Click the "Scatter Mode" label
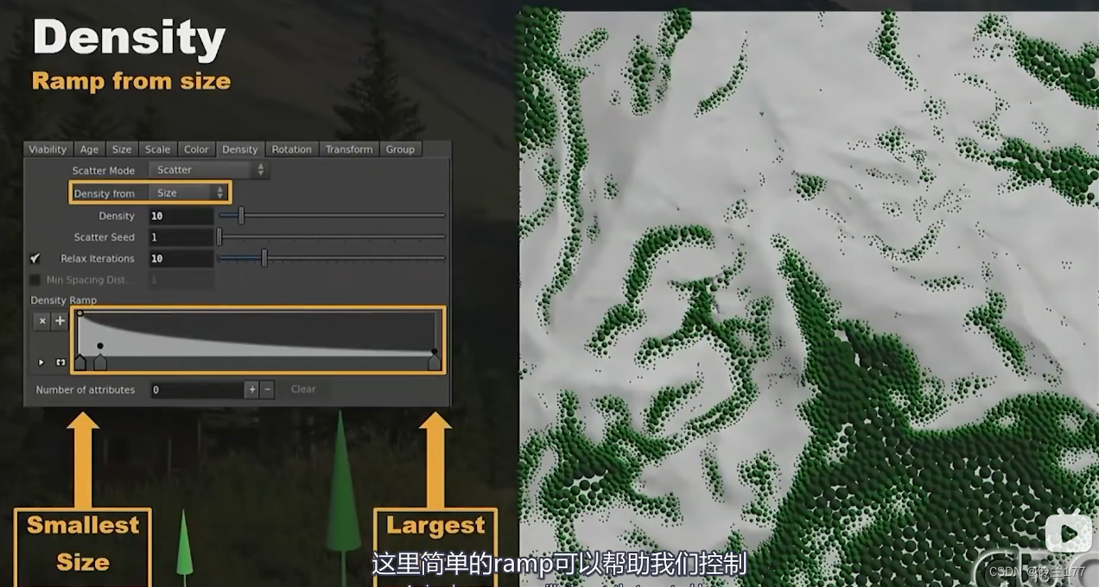The height and width of the screenshot is (587, 1099). [x=104, y=170]
